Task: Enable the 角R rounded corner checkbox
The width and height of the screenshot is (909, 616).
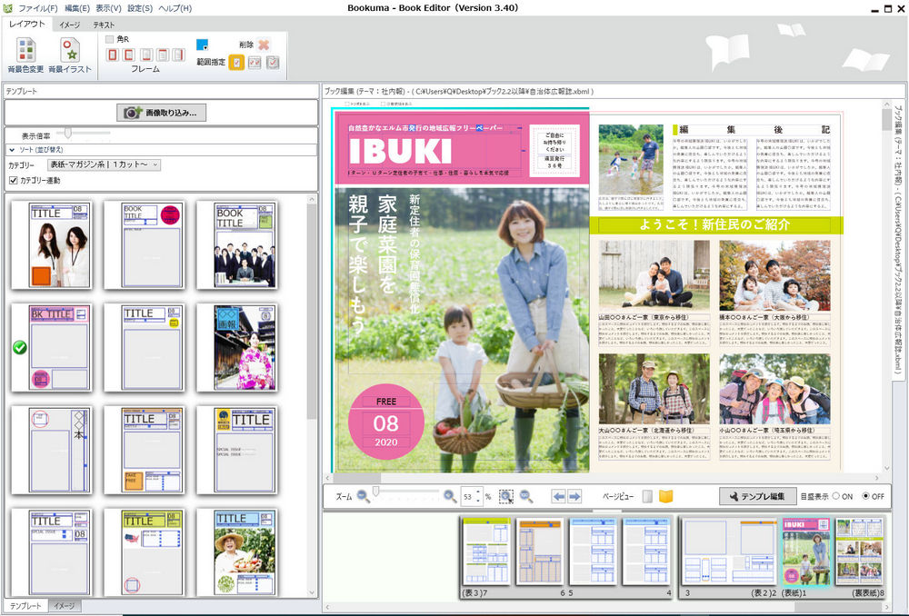Action: pos(110,37)
